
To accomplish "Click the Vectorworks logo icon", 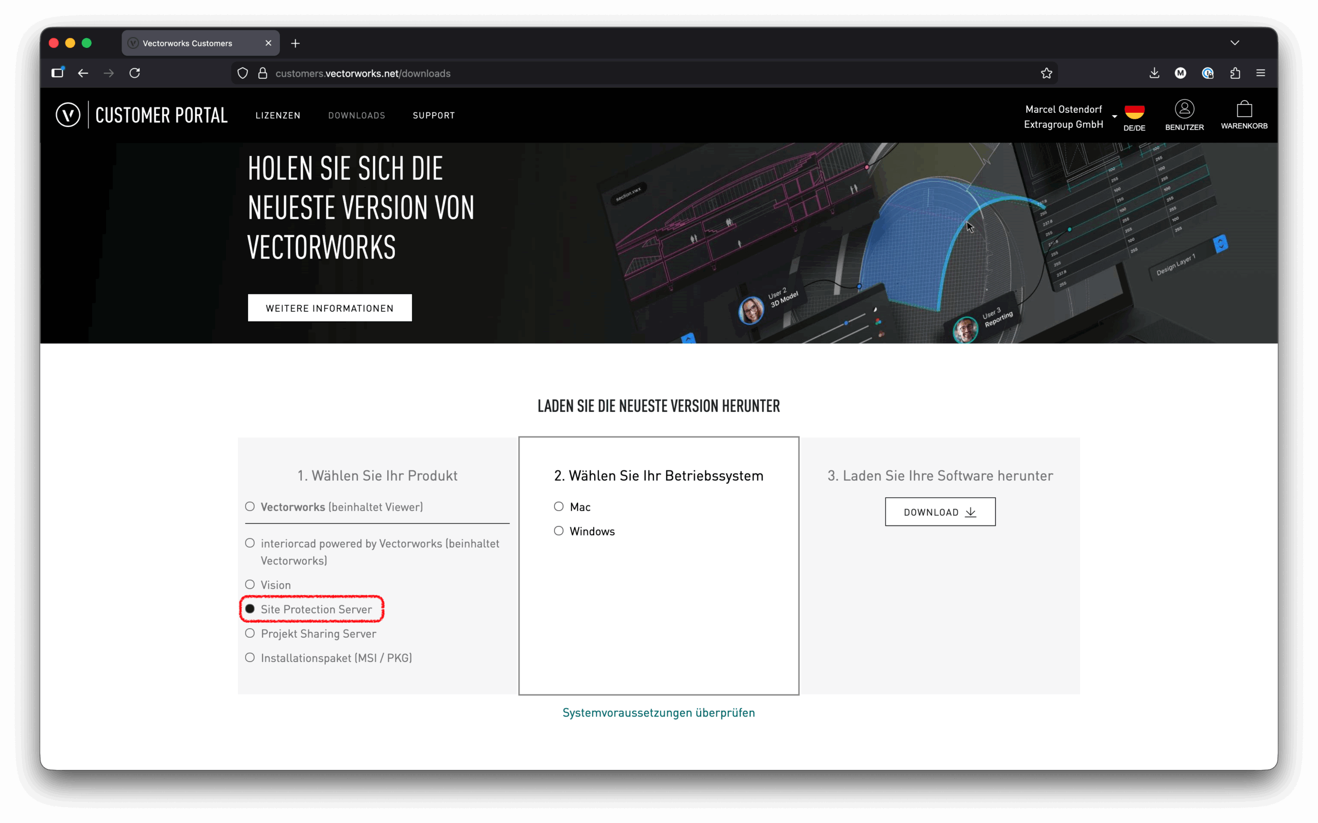I will (68, 115).
